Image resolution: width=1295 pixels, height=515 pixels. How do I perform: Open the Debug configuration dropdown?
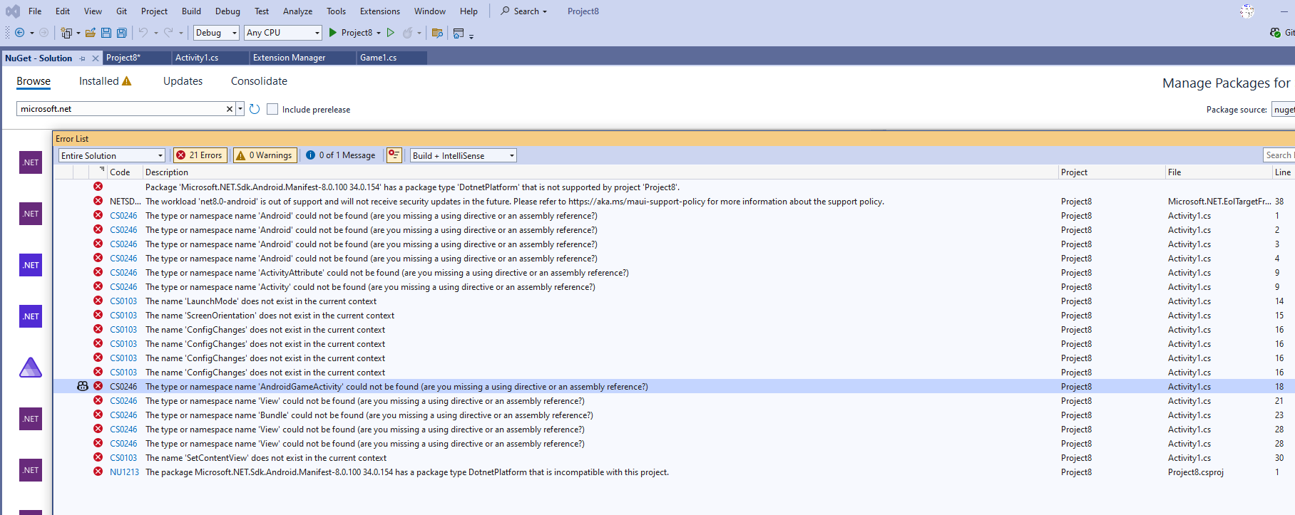(x=216, y=33)
